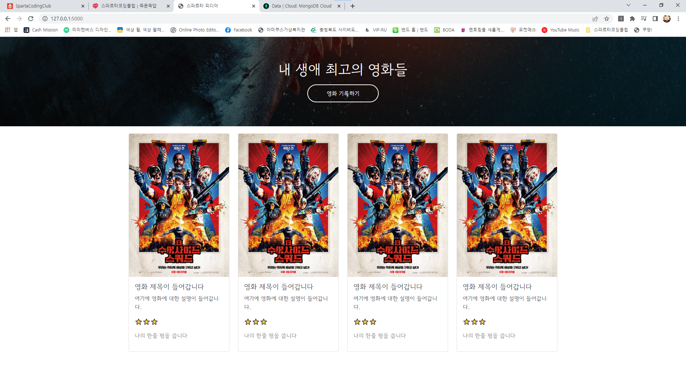Click fourth movie card poster
Screen dimensions: 686x372
click(x=507, y=205)
